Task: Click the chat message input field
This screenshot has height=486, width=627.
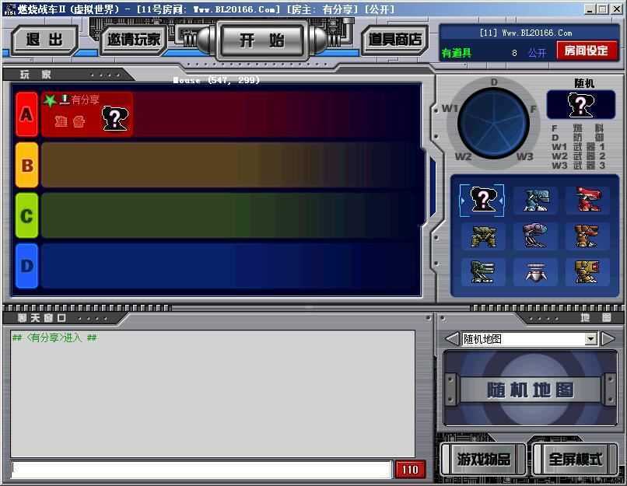Action: point(201,469)
